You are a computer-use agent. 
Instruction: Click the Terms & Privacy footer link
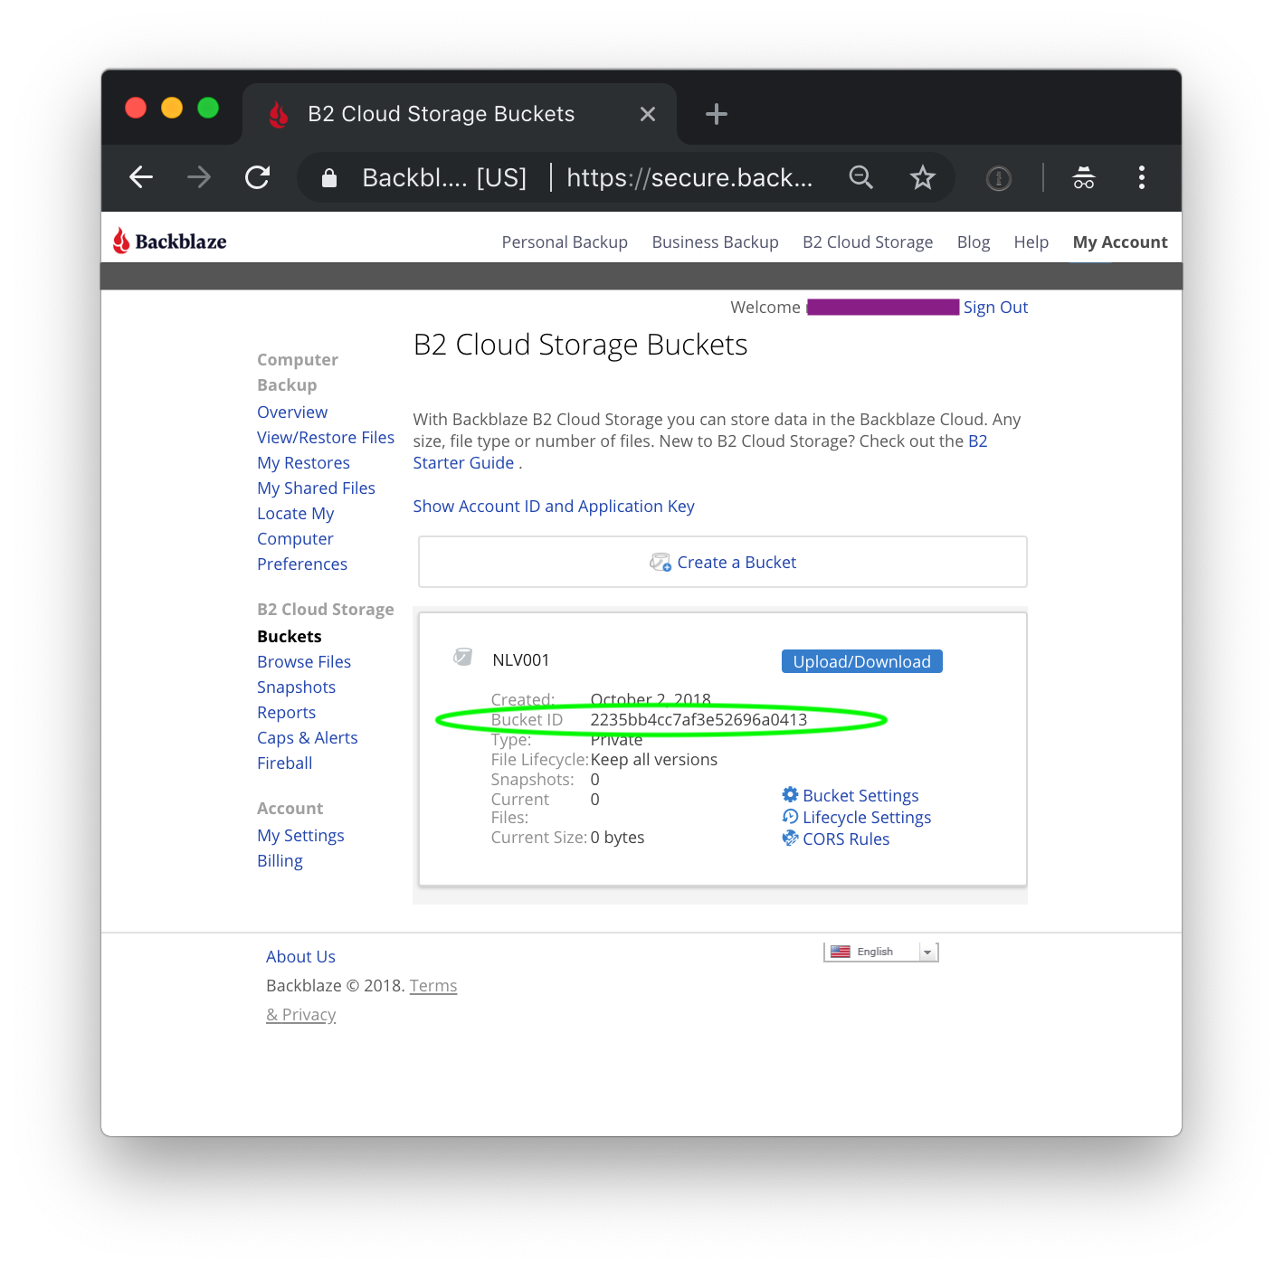362,1000
